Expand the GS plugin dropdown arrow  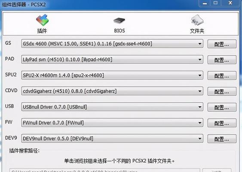coord(199,44)
